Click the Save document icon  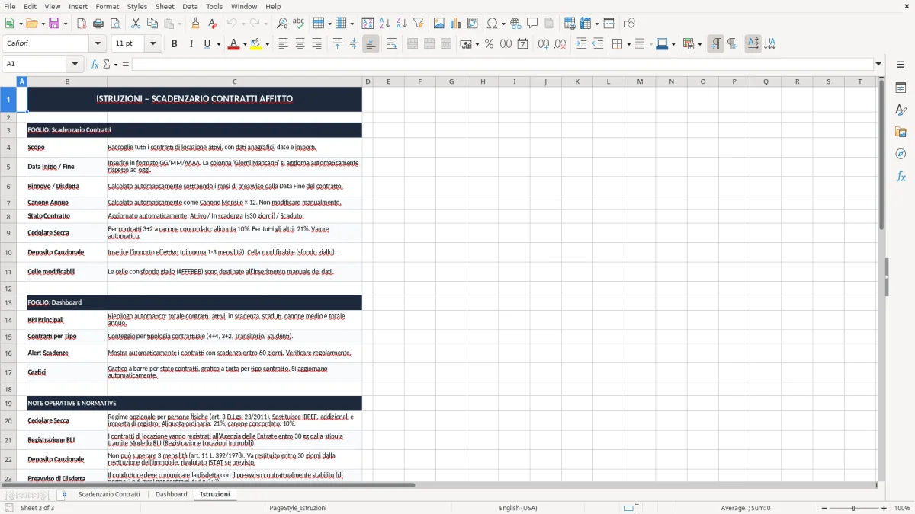[53, 24]
